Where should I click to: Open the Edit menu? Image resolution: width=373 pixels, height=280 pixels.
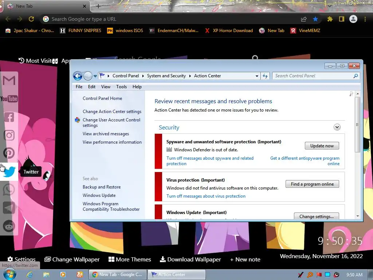pos(91,87)
